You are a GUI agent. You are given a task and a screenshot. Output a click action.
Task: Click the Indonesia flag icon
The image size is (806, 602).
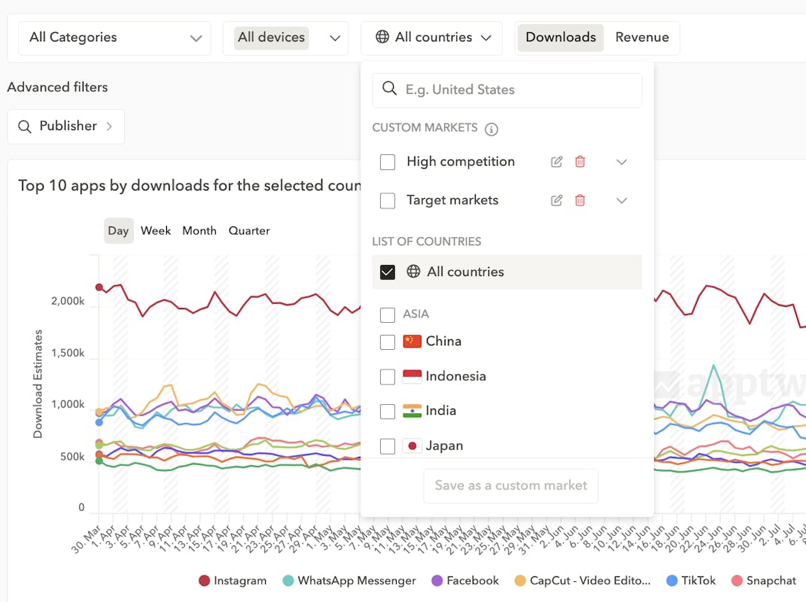(412, 376)
